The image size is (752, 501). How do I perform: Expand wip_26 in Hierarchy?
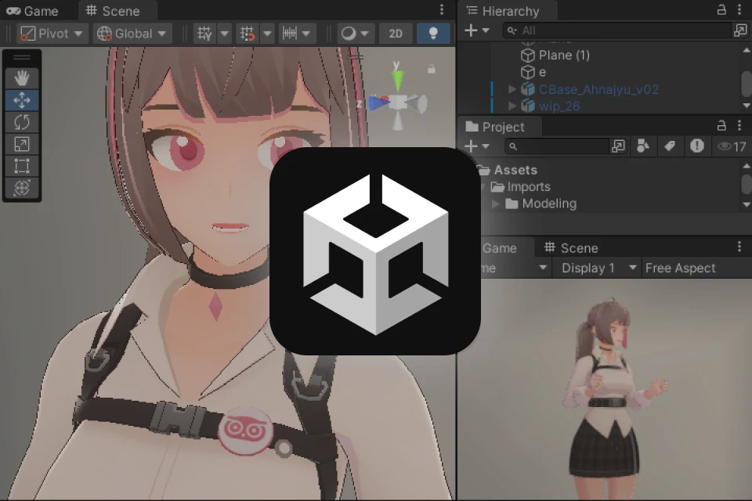coord(512,106)
